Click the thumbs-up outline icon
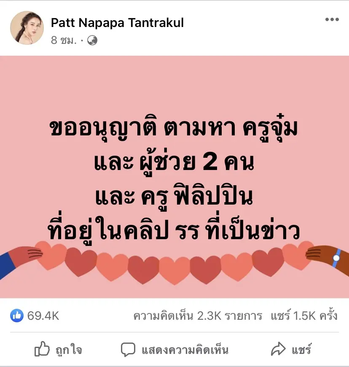Viewport: 349px width, 367px height. (x=42, y=349)
